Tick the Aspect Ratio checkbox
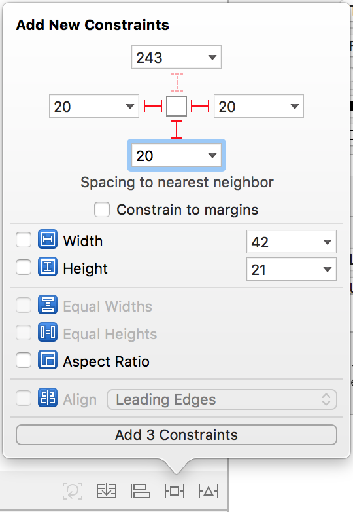 (24, 360)
